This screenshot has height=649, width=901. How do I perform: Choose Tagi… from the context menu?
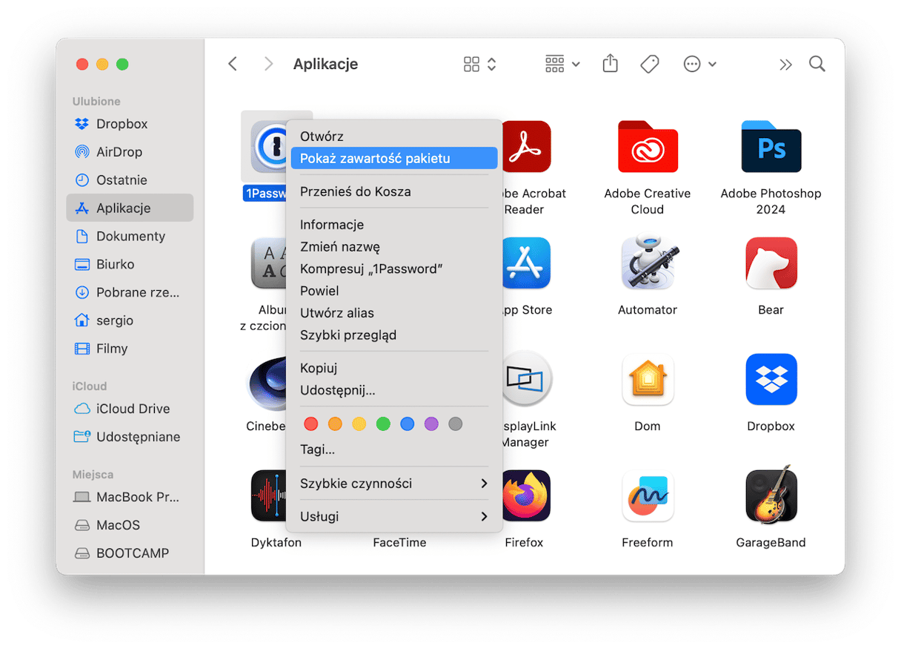[394, 449]
